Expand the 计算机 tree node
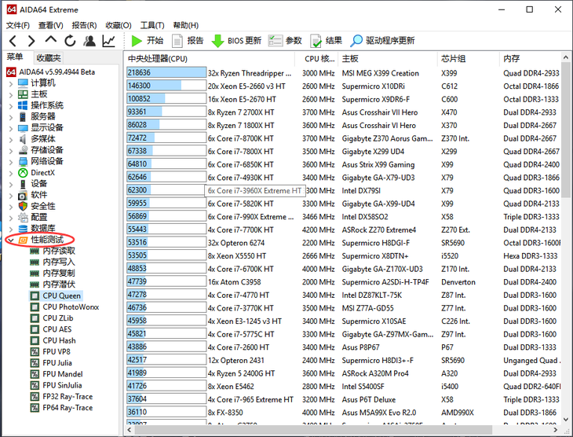 click(11, 84)
